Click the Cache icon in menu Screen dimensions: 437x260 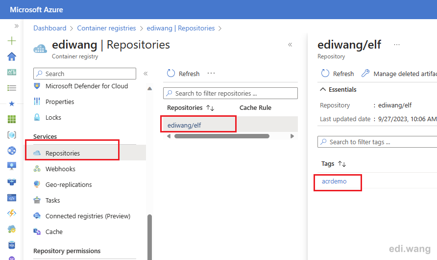point(37,231)
